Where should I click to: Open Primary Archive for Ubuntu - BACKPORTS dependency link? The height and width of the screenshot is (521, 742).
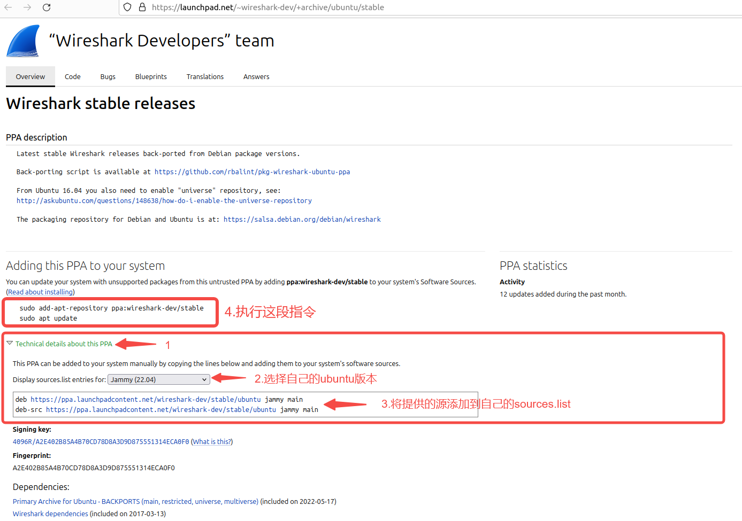point(135,502)
